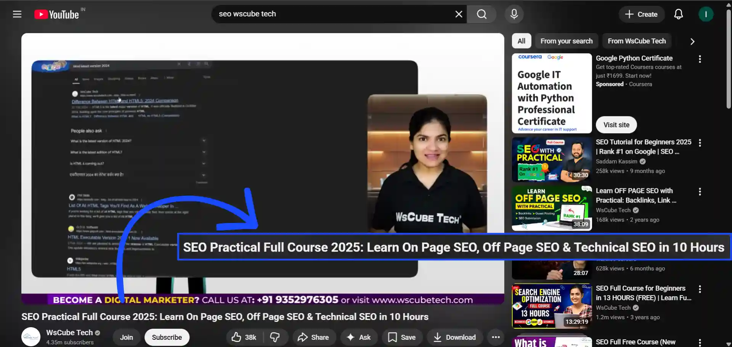Open SEO with Practical 30:30 thumbnail
Screen dimensions: 732x347
(x=552, y=159)
